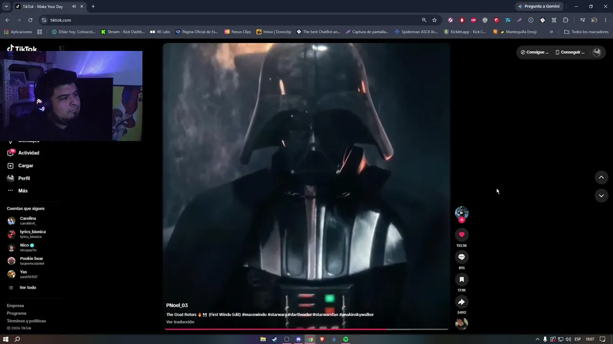
Task: Click the Conseguir app button
Action: pyautogui.click(x=570, y=52)
